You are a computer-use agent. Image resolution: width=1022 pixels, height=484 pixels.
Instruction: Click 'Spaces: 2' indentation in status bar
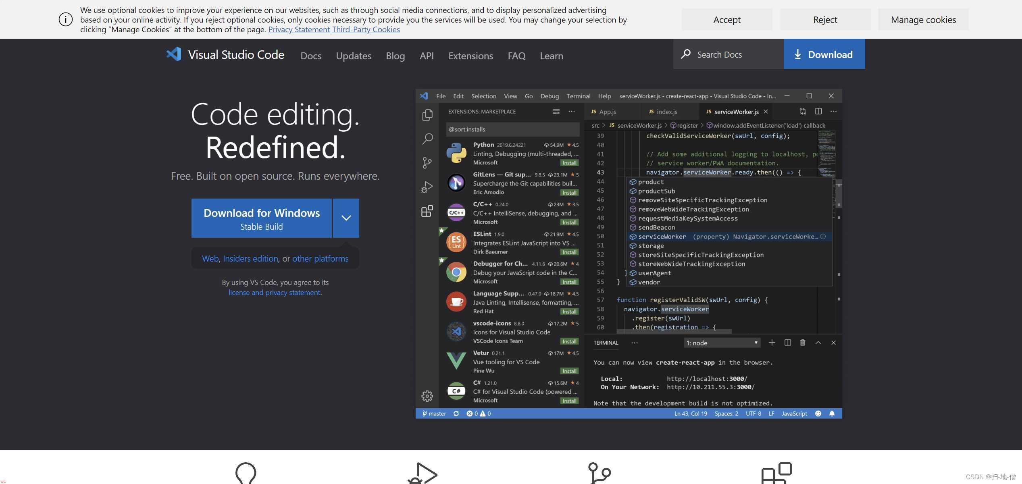726,413
